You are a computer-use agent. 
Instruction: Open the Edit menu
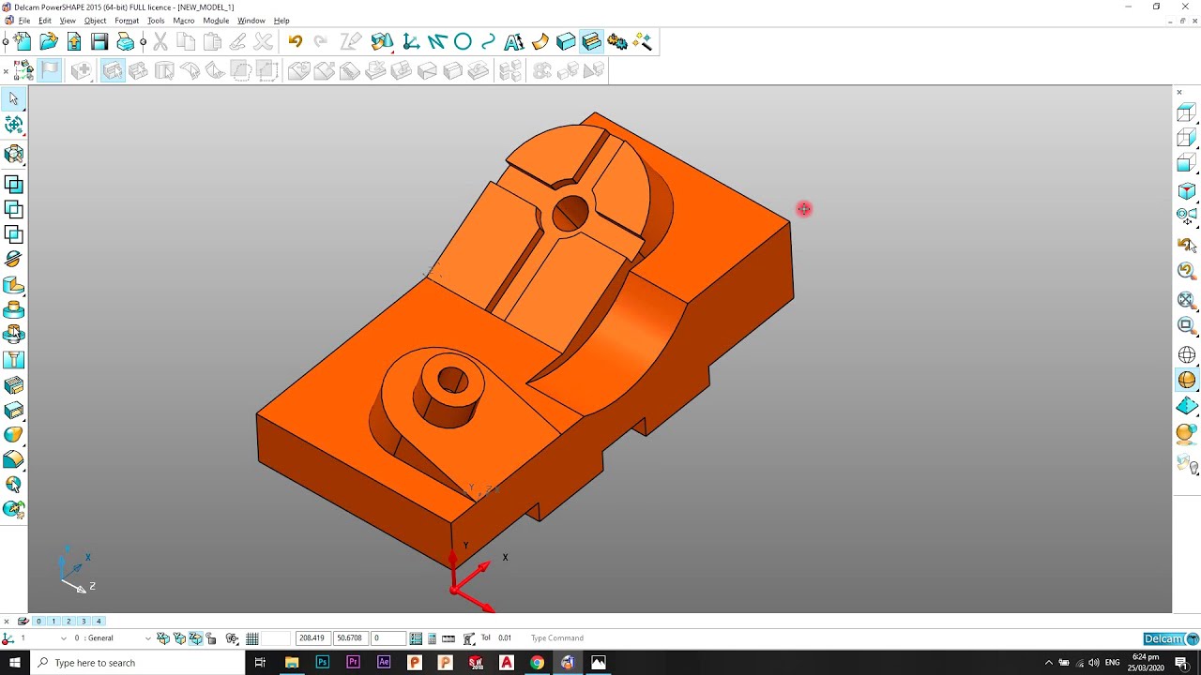45,21
